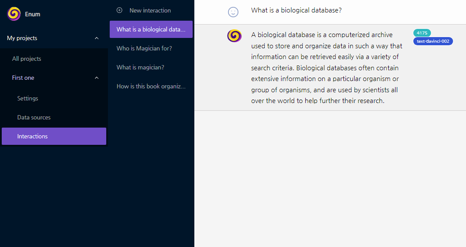466x247 pixels.
Task: Select the First one project
Action: point(23,78)
